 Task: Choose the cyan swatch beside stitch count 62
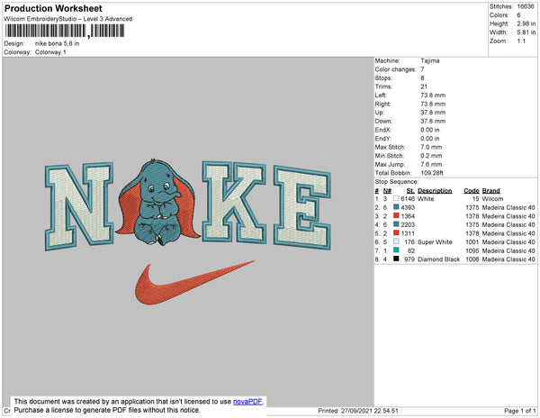(396, 250)
